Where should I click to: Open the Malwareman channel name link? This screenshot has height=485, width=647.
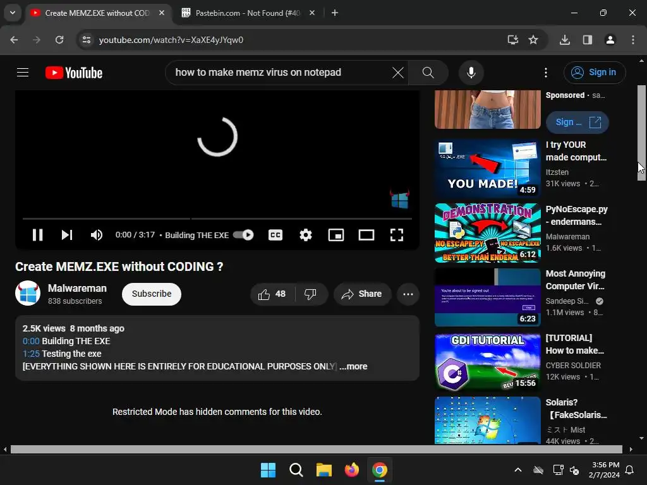[77, 288]
